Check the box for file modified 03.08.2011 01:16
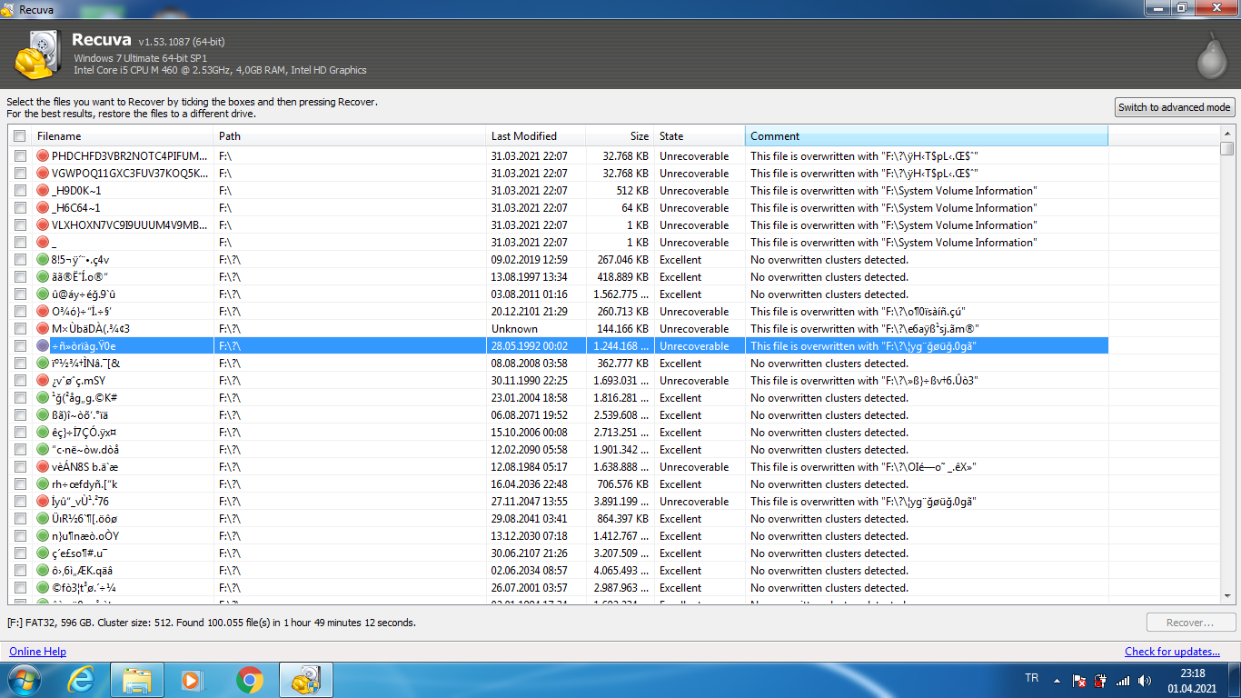The height and width of the screenshot is (698, 1241). point(19,294)
